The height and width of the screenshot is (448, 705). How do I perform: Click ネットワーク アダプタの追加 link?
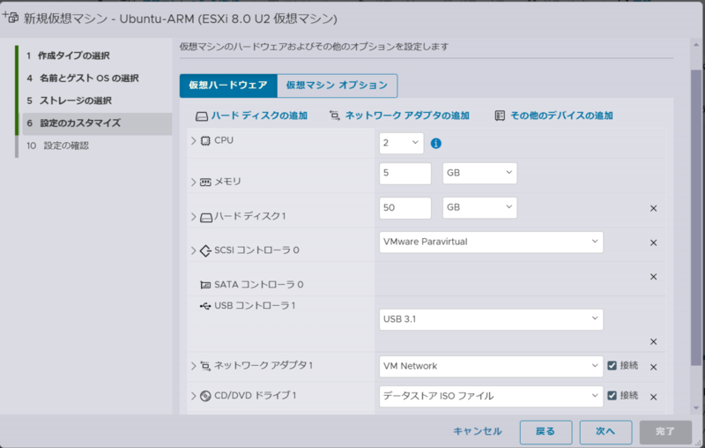399,116
